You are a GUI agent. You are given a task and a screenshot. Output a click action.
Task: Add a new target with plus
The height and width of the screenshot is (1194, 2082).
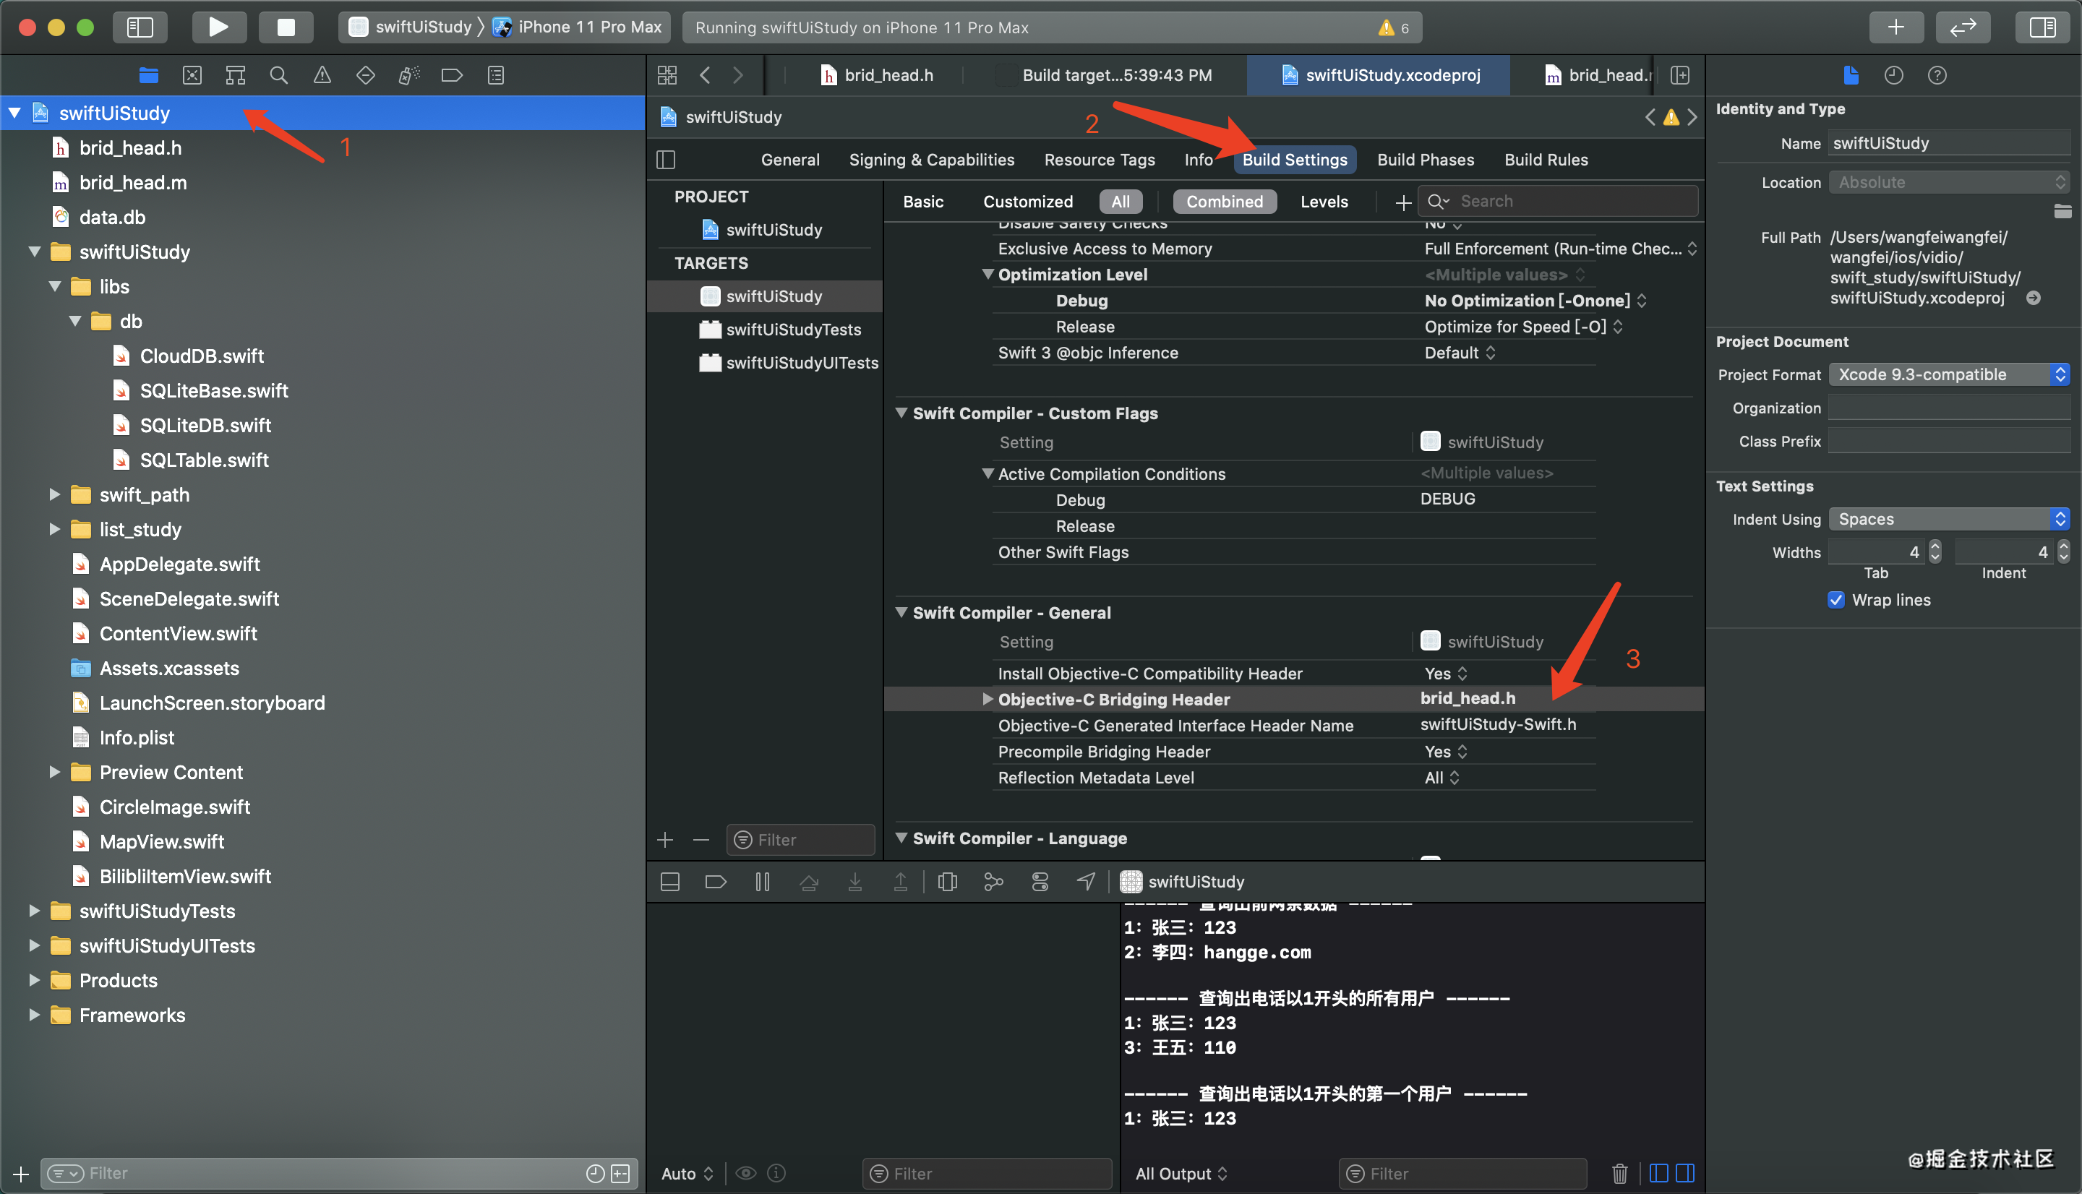point(665,840)
